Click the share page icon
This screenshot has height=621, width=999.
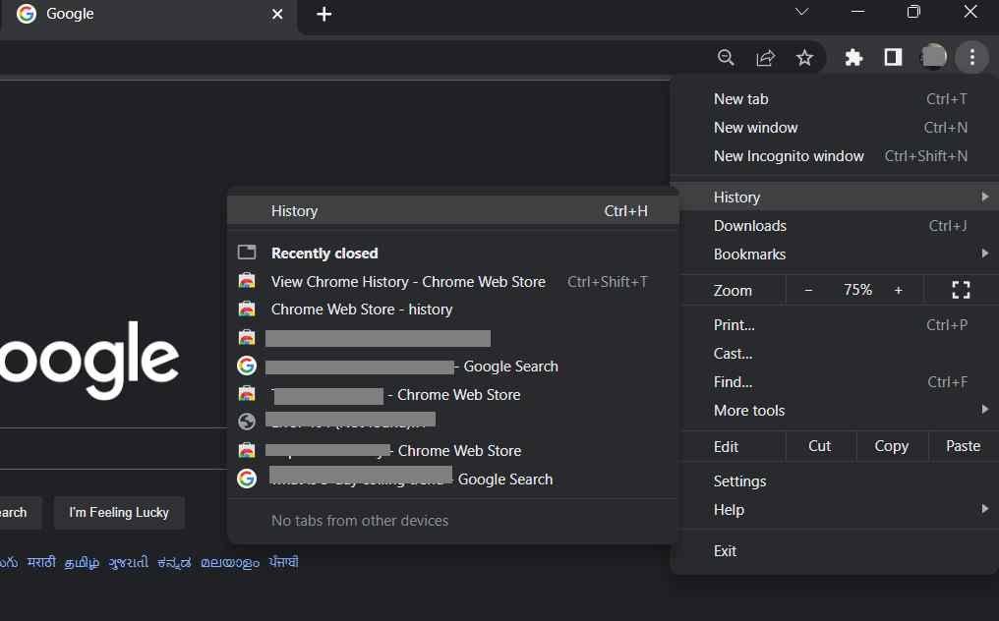pos(765,58)
